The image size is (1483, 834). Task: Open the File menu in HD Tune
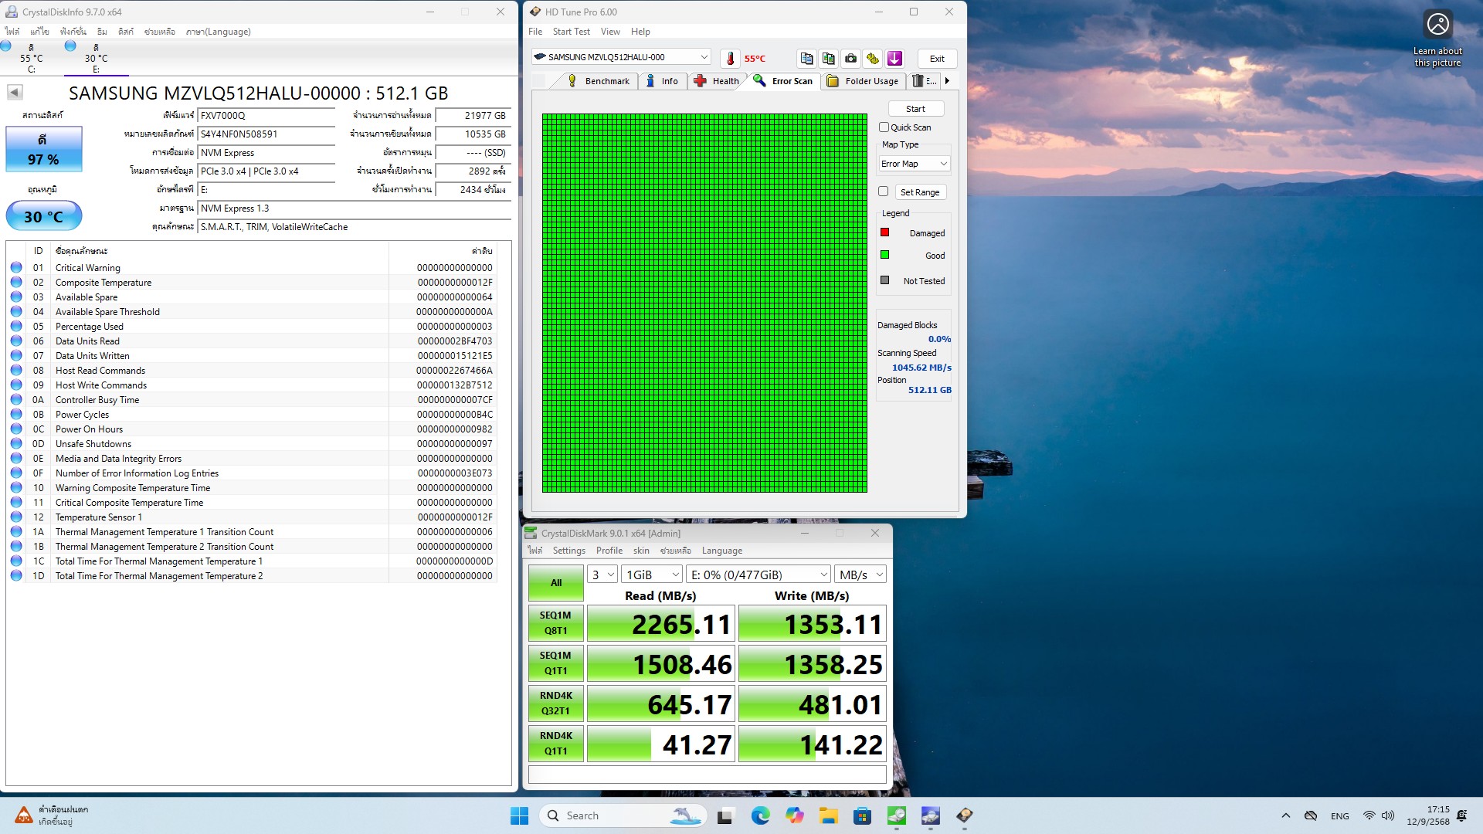(535, 32)
